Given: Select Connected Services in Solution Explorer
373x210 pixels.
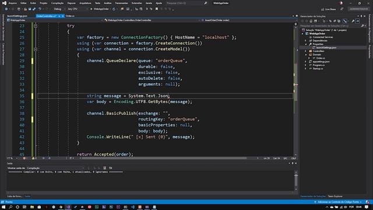Looking at the screenshot, I should [x=322, y=37].
